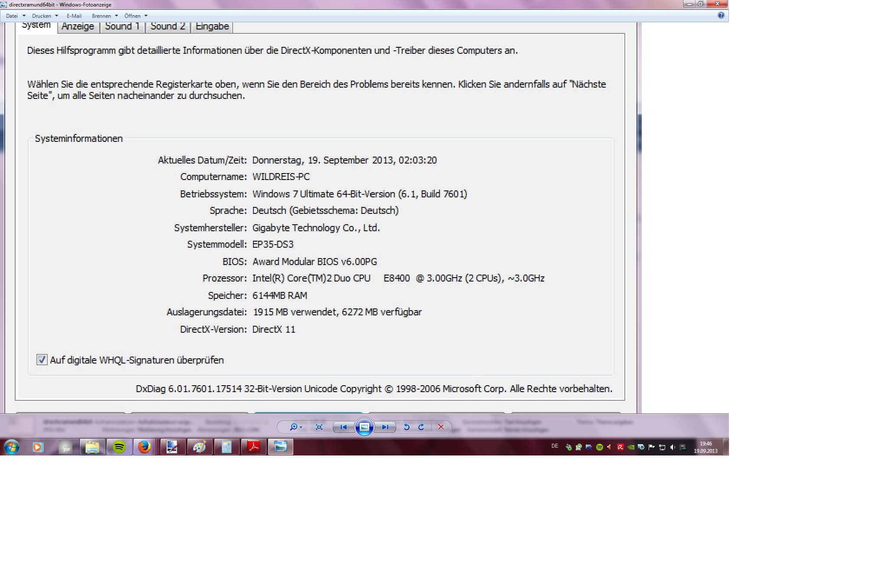Rotate the image counterclockwise
Image resolution: width=873 pixels, height=583 pixels.
pos(407,427)
